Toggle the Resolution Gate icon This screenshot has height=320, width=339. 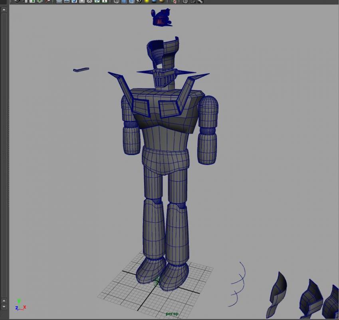coord(74,1)
